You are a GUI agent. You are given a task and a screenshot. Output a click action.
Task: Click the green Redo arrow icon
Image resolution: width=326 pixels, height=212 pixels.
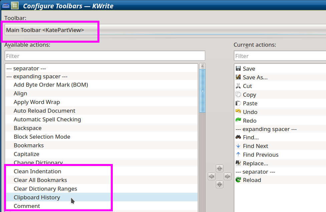[238, 120]
